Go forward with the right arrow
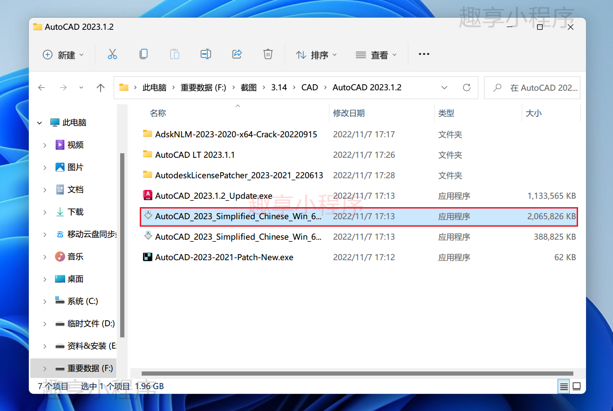Screen dimensions: 613x411 point(63,88)
